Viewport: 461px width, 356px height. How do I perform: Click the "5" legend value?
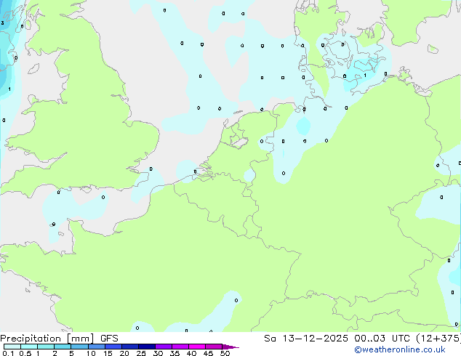(71, 353)
